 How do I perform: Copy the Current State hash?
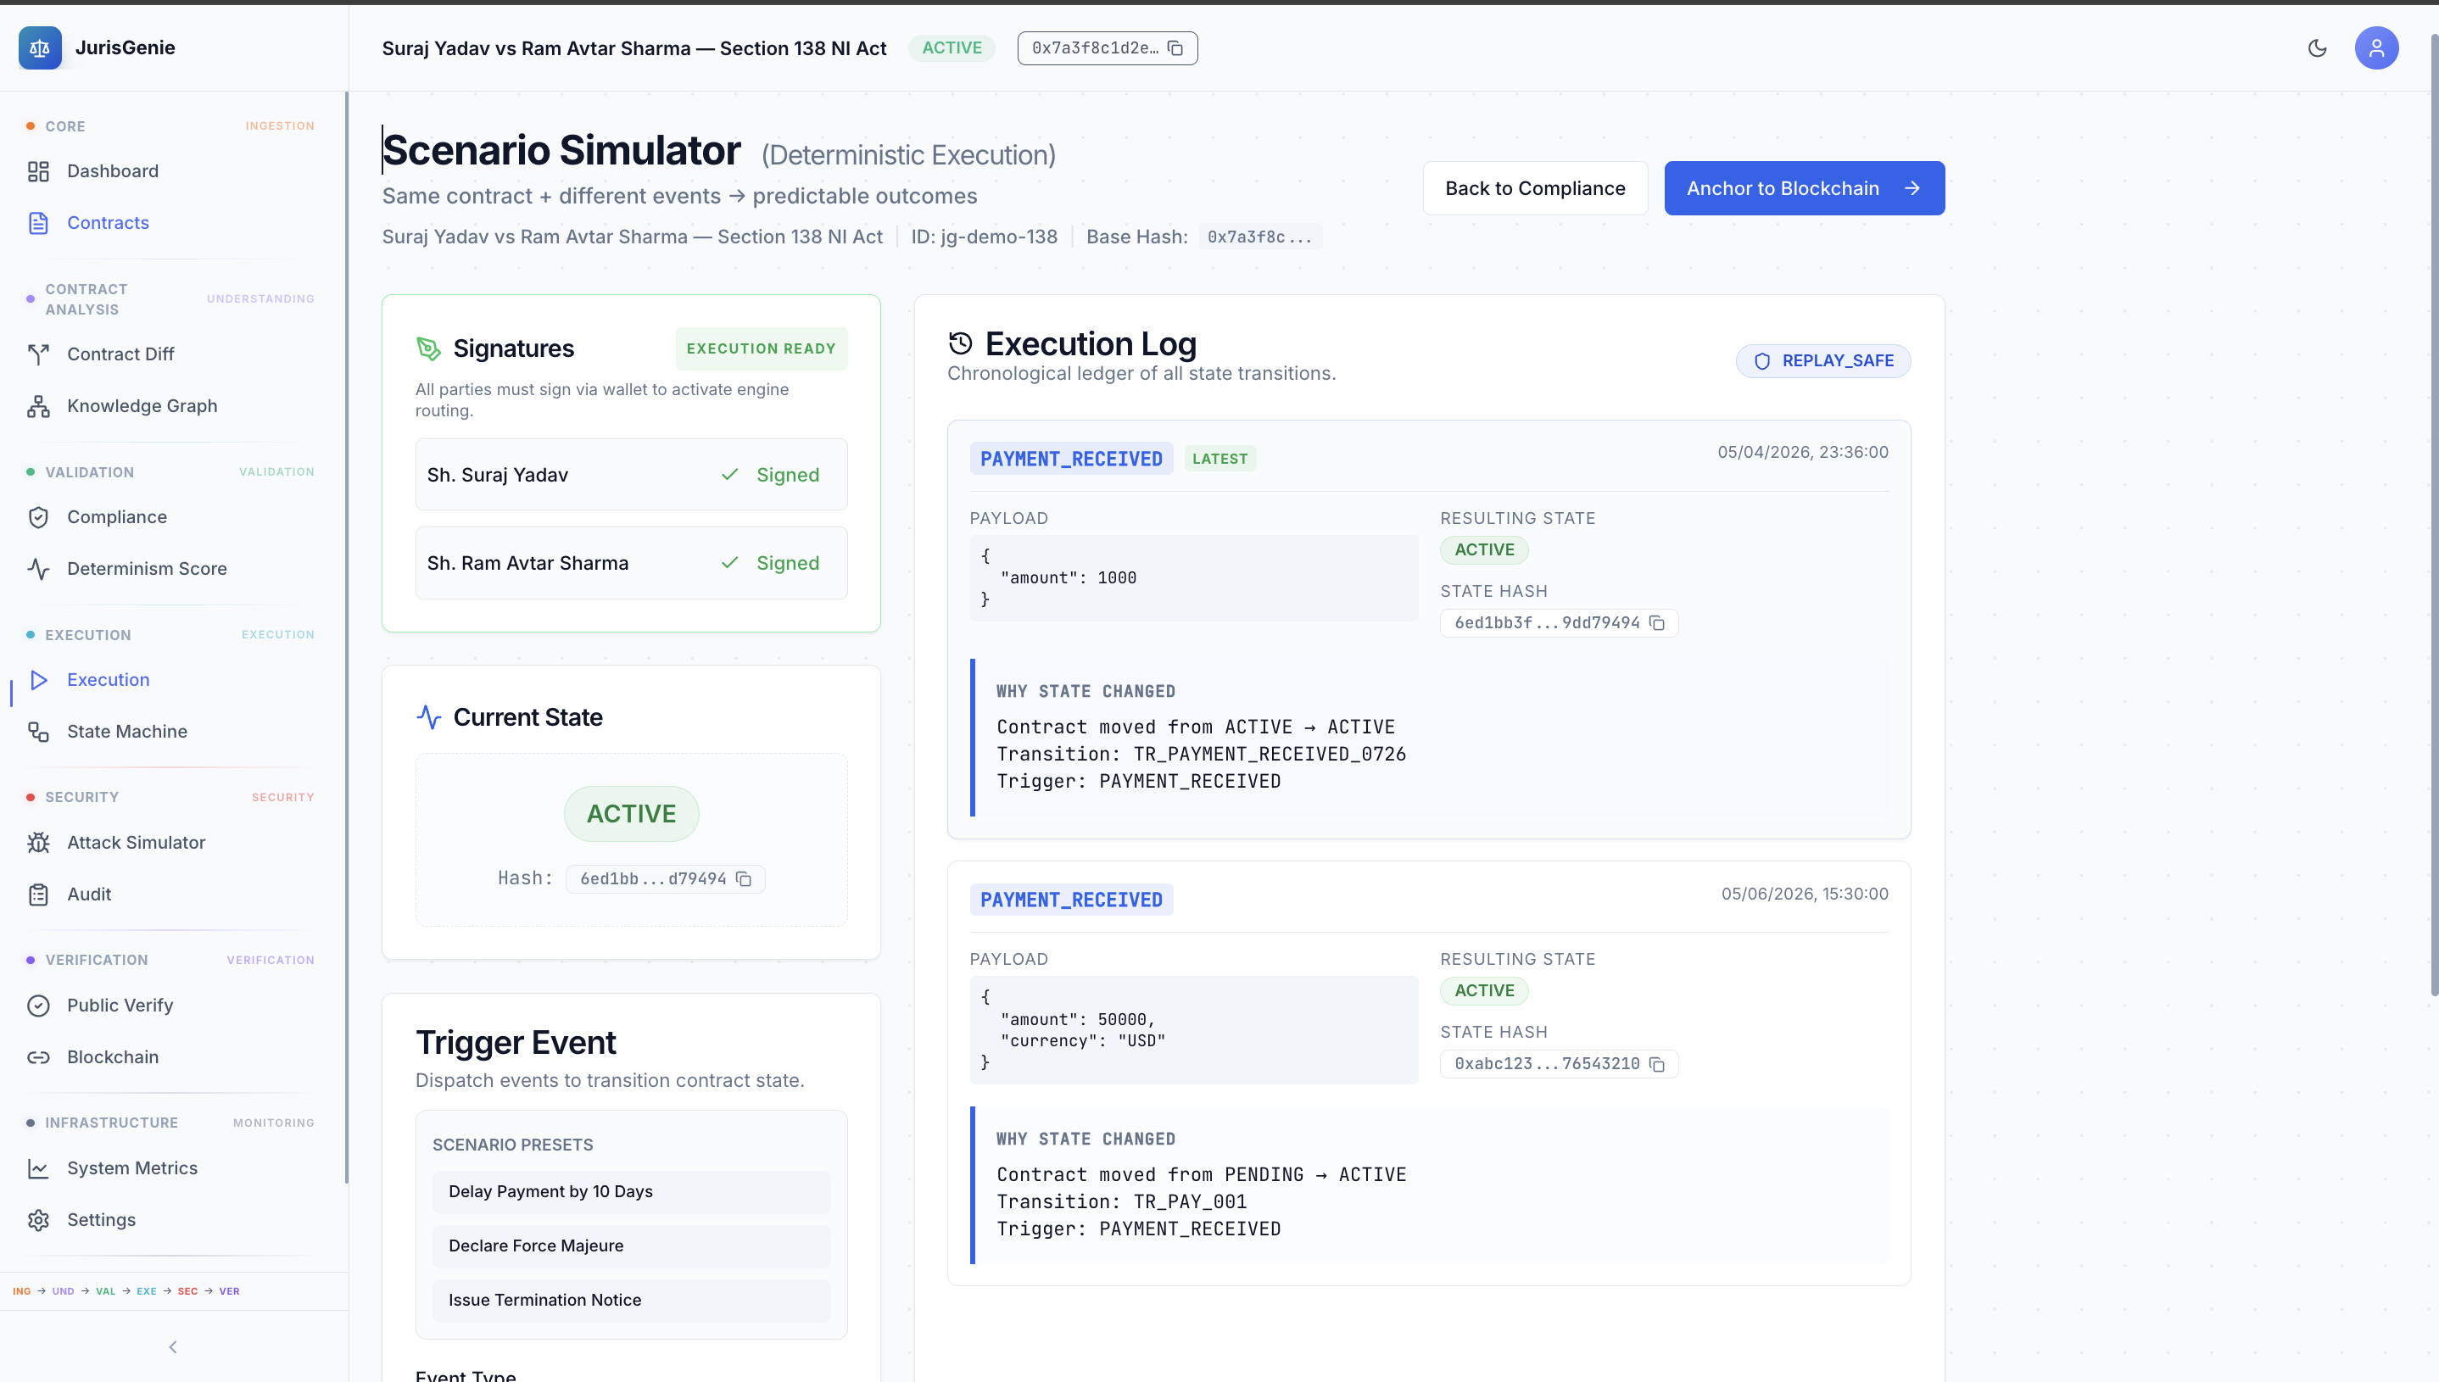(x=745, y=879)
